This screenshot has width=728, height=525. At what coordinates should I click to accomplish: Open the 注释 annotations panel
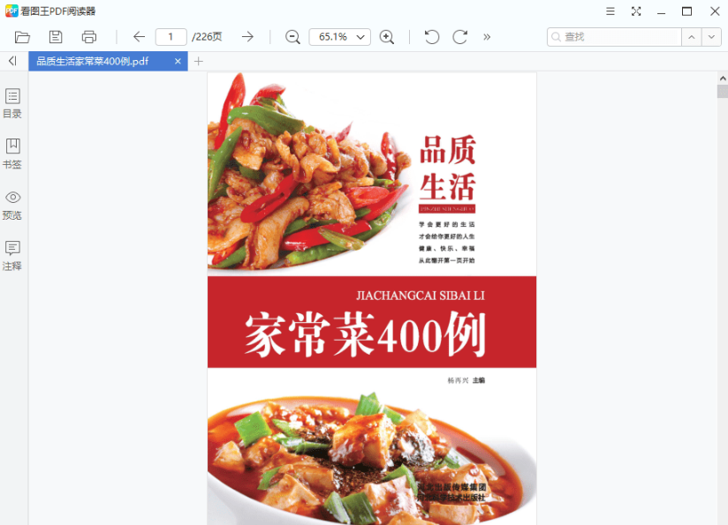12,256
